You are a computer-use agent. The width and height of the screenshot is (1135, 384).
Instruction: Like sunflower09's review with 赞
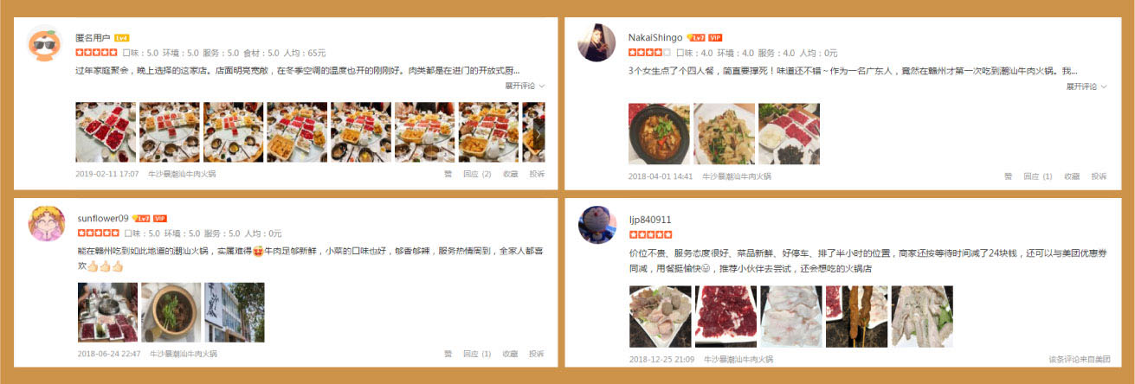point(448,354)
